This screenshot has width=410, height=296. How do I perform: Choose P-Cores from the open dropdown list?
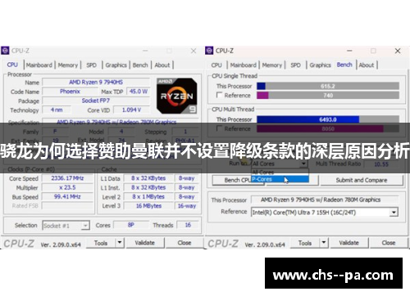(280, 179)
